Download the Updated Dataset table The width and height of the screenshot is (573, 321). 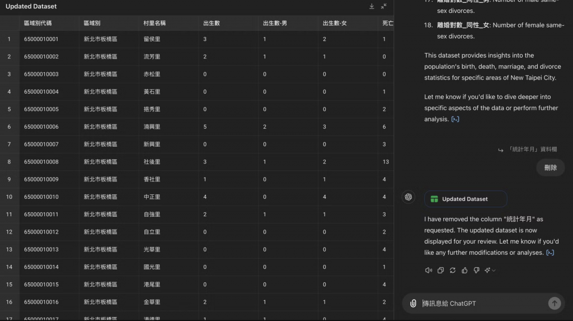(x=372, y=6)
